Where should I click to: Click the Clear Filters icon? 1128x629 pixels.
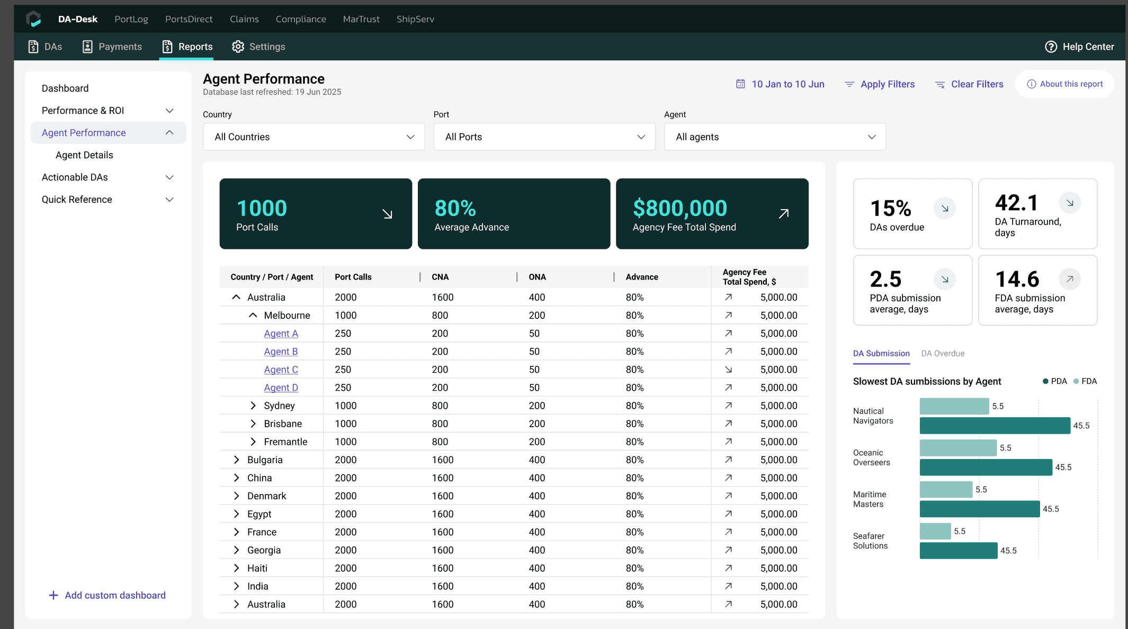click(940, 85)
